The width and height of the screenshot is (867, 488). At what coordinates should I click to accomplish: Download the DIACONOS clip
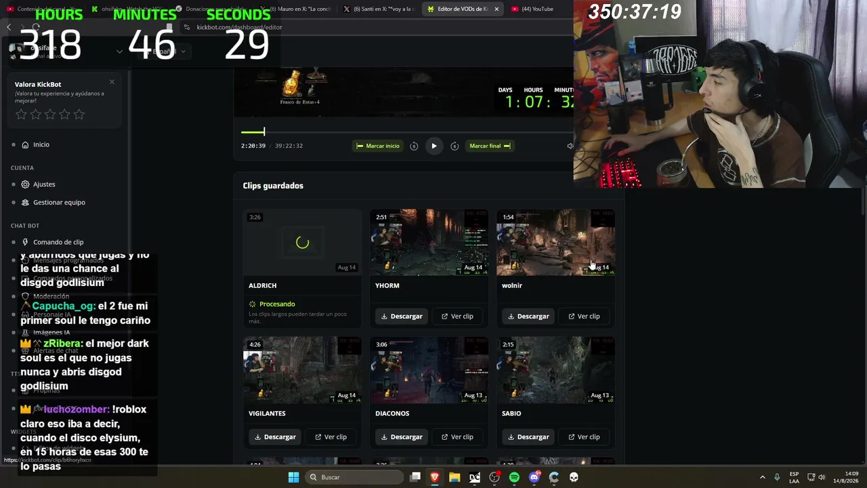coord(402,436)
